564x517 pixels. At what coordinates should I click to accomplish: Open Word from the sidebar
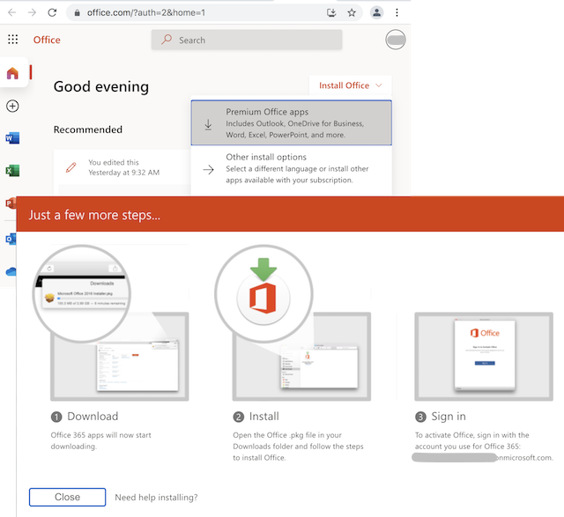pyautogui.click(x=12, y=138)
